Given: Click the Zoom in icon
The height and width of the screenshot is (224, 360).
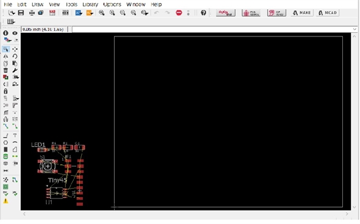Looking at the screenshot, I should pos(112,13).
